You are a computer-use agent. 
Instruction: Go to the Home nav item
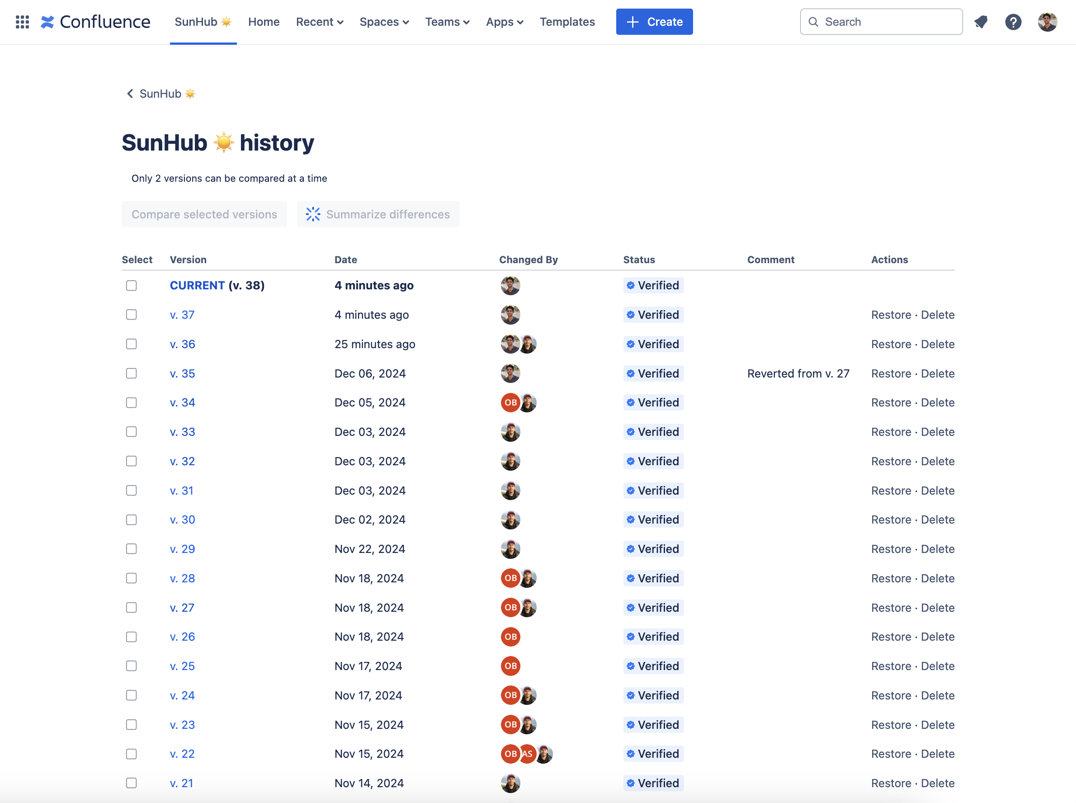264,22
